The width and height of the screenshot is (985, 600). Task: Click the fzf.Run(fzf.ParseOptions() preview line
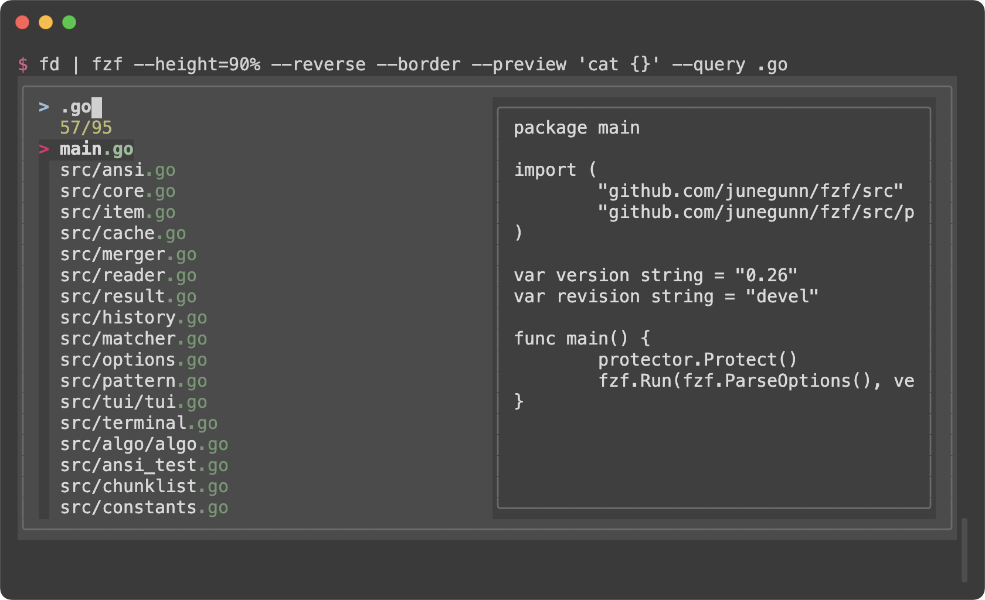click(x=756, y=381)
